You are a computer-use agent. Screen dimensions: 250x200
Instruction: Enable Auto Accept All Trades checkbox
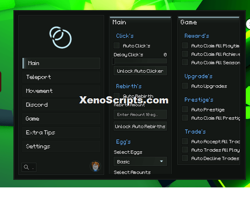(185, 141)
